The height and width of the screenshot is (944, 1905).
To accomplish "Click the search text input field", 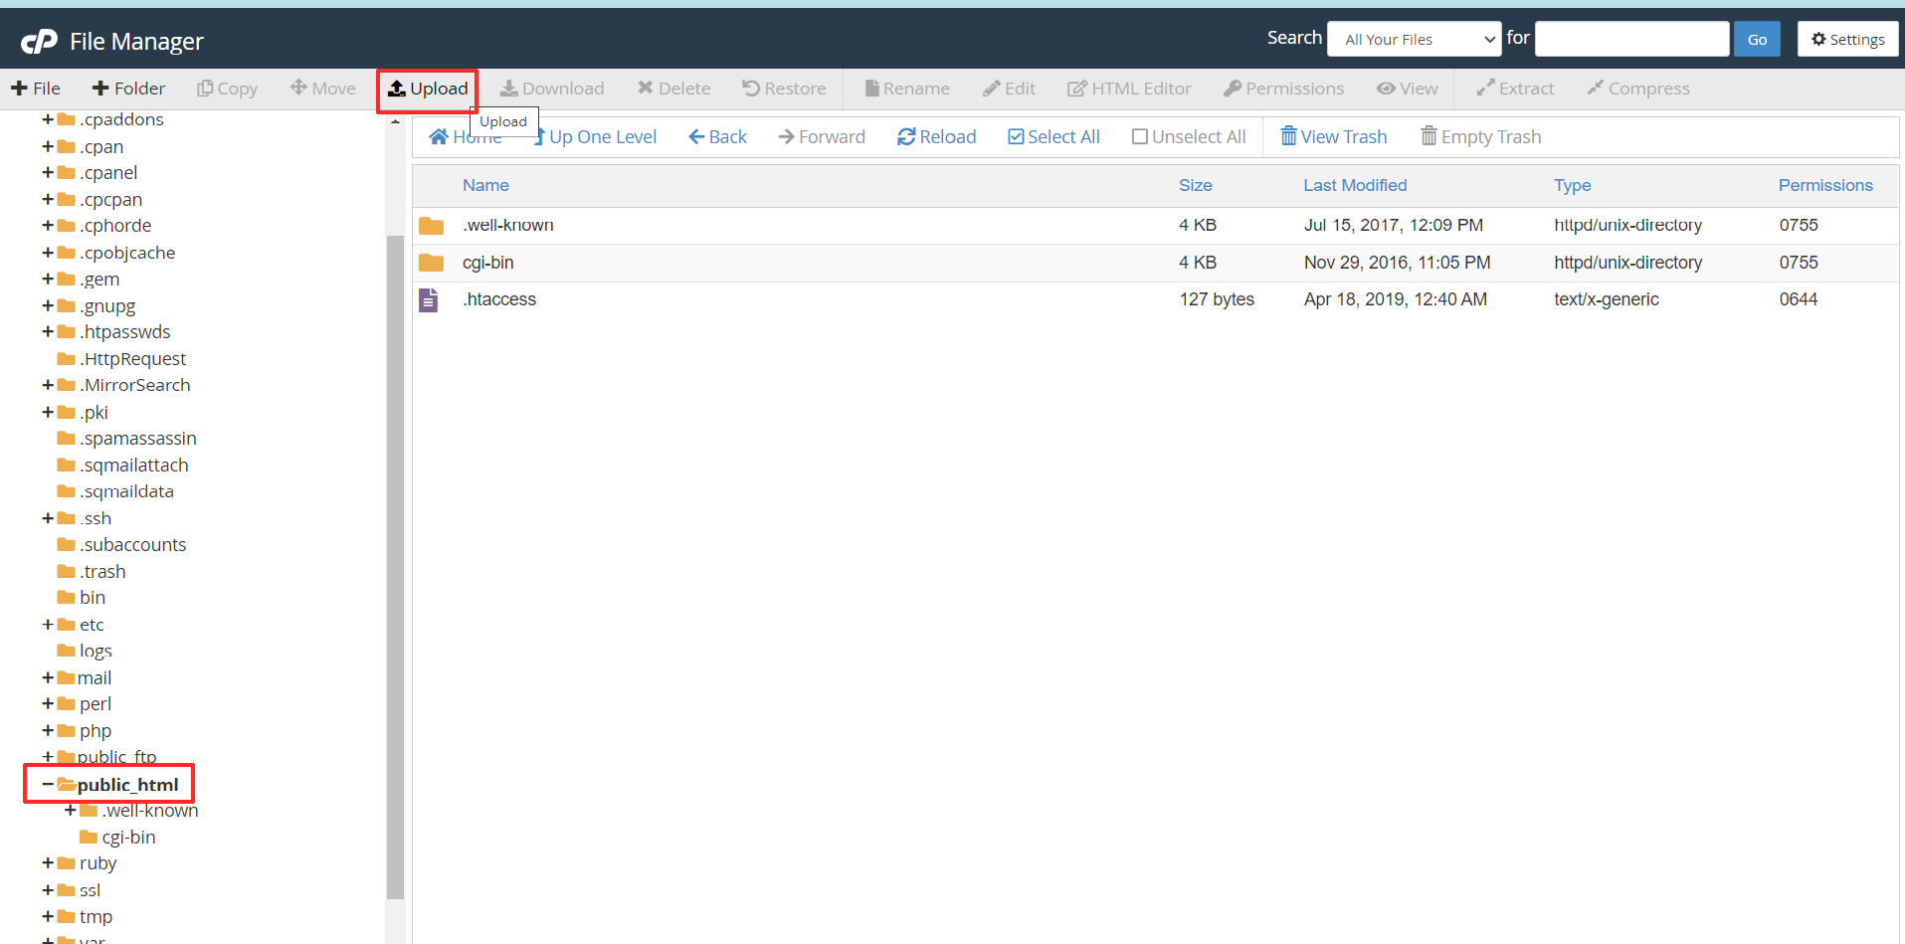I will pos(1631,40).
